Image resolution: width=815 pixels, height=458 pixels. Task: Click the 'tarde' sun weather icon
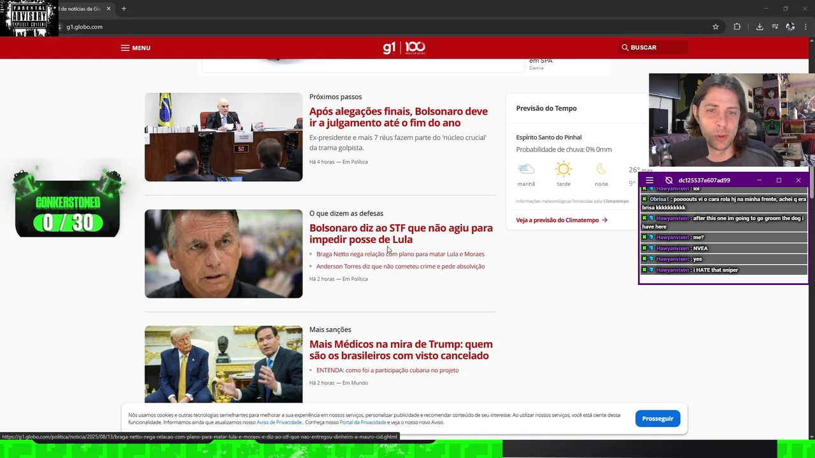coord(563,169)
